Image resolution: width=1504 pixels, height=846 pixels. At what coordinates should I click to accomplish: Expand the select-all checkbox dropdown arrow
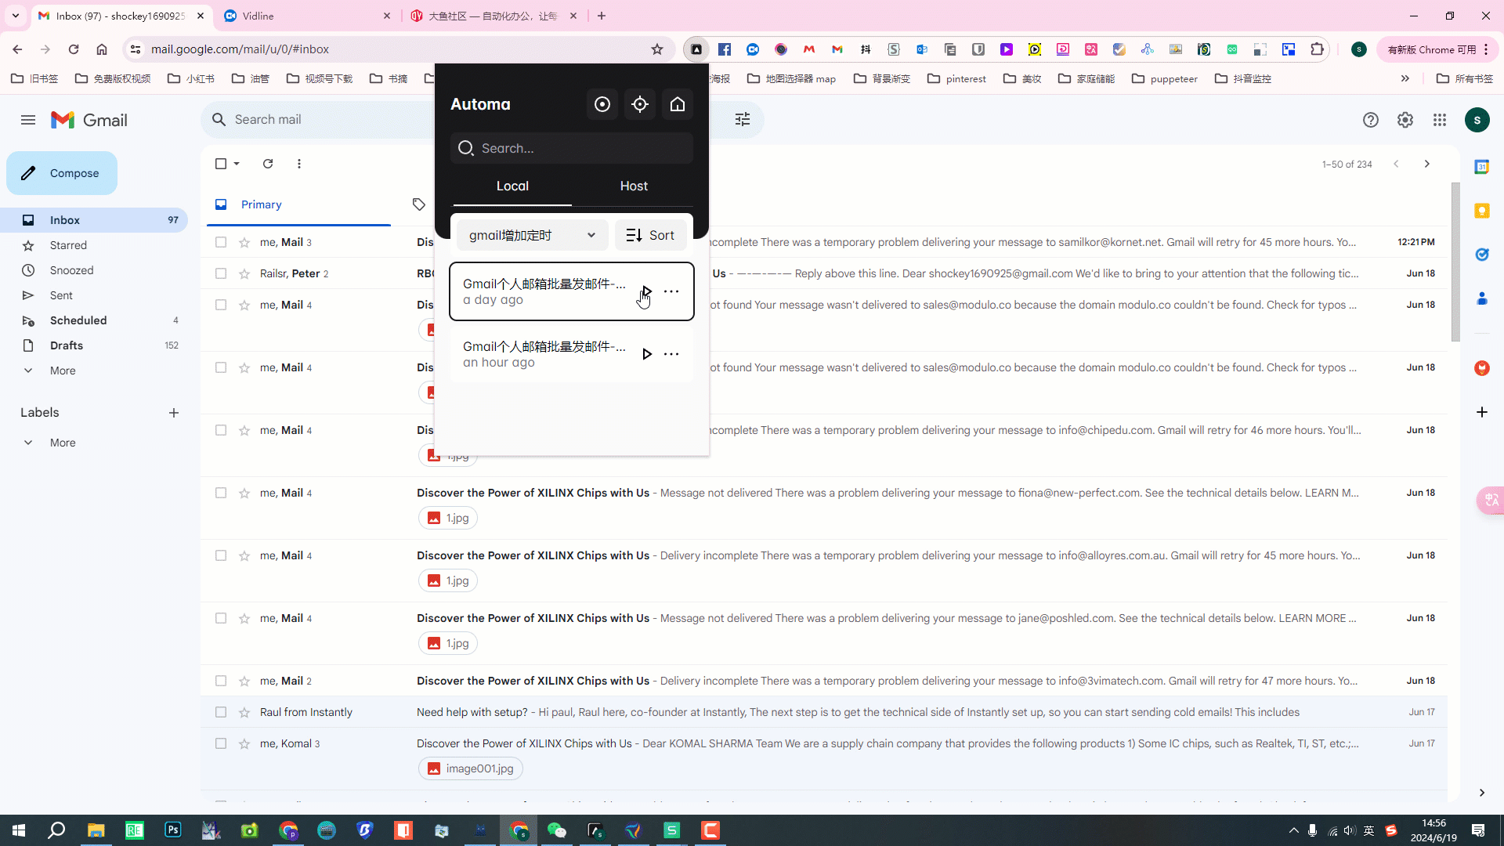click(237, 164)
